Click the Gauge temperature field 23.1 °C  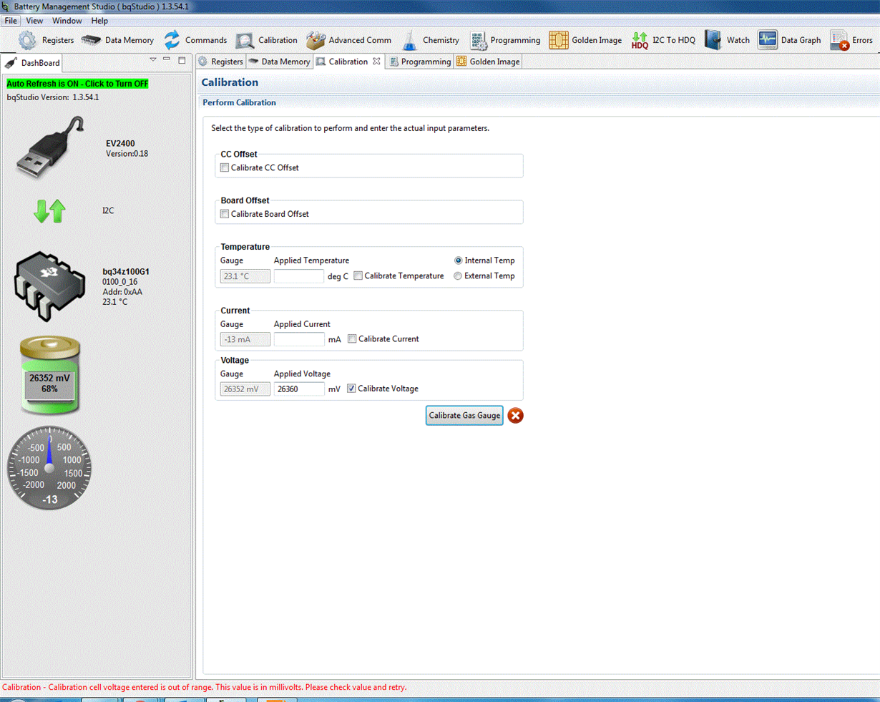[x=245, y=276]
